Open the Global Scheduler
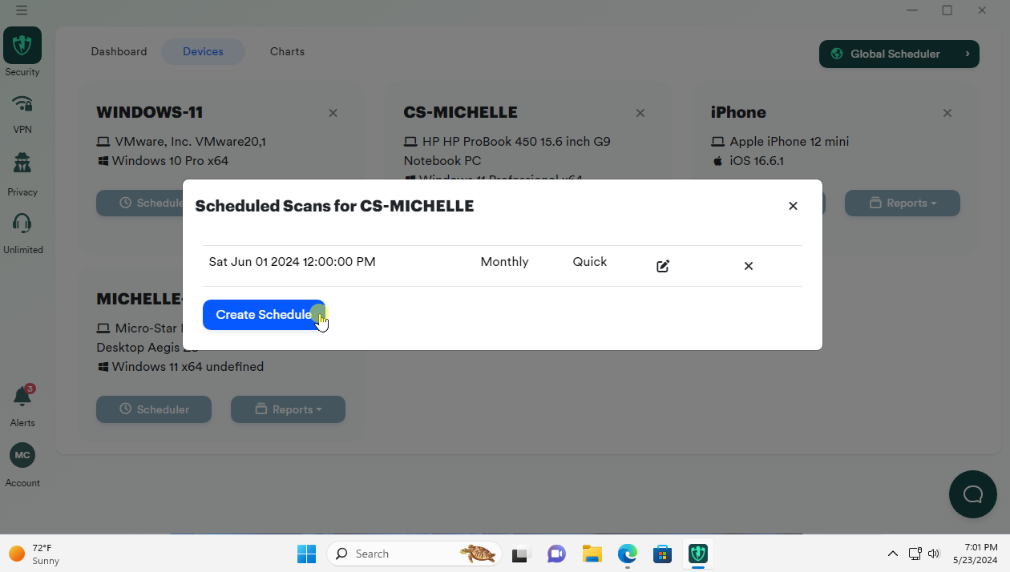 [899, 54]
